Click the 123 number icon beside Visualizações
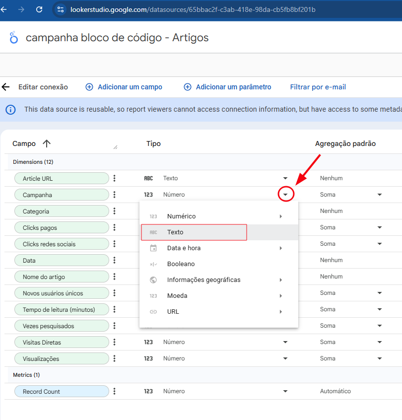Image resolution: width=402 pixels, height=420 pixels. (x=148, y=358)
